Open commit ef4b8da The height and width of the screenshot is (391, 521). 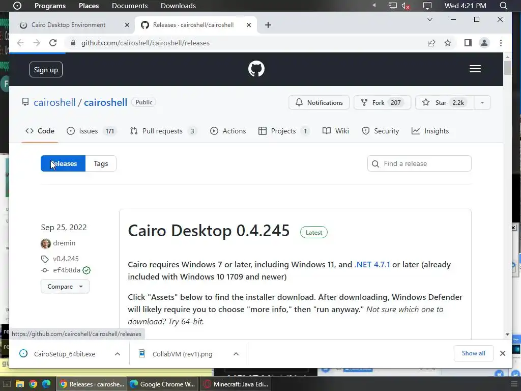(67, 270)
